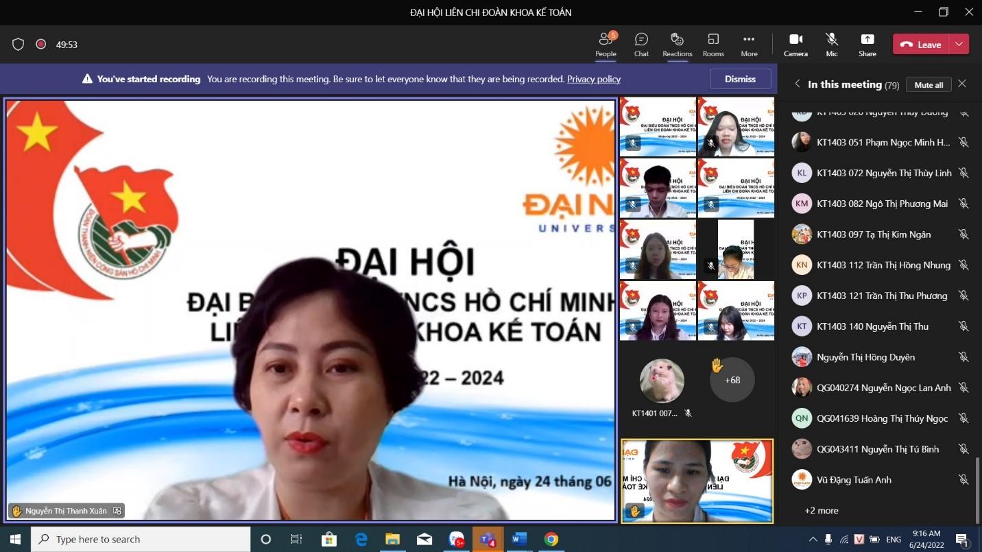The width and height of the screenshot is (982, 552).
Task: Select KT1403 112 Trần Thị Hồng Nhung
Action: 883,265
